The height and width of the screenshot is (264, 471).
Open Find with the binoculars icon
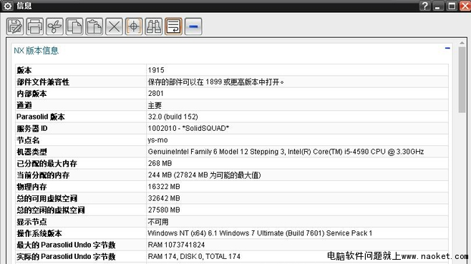tap(154, 26)
